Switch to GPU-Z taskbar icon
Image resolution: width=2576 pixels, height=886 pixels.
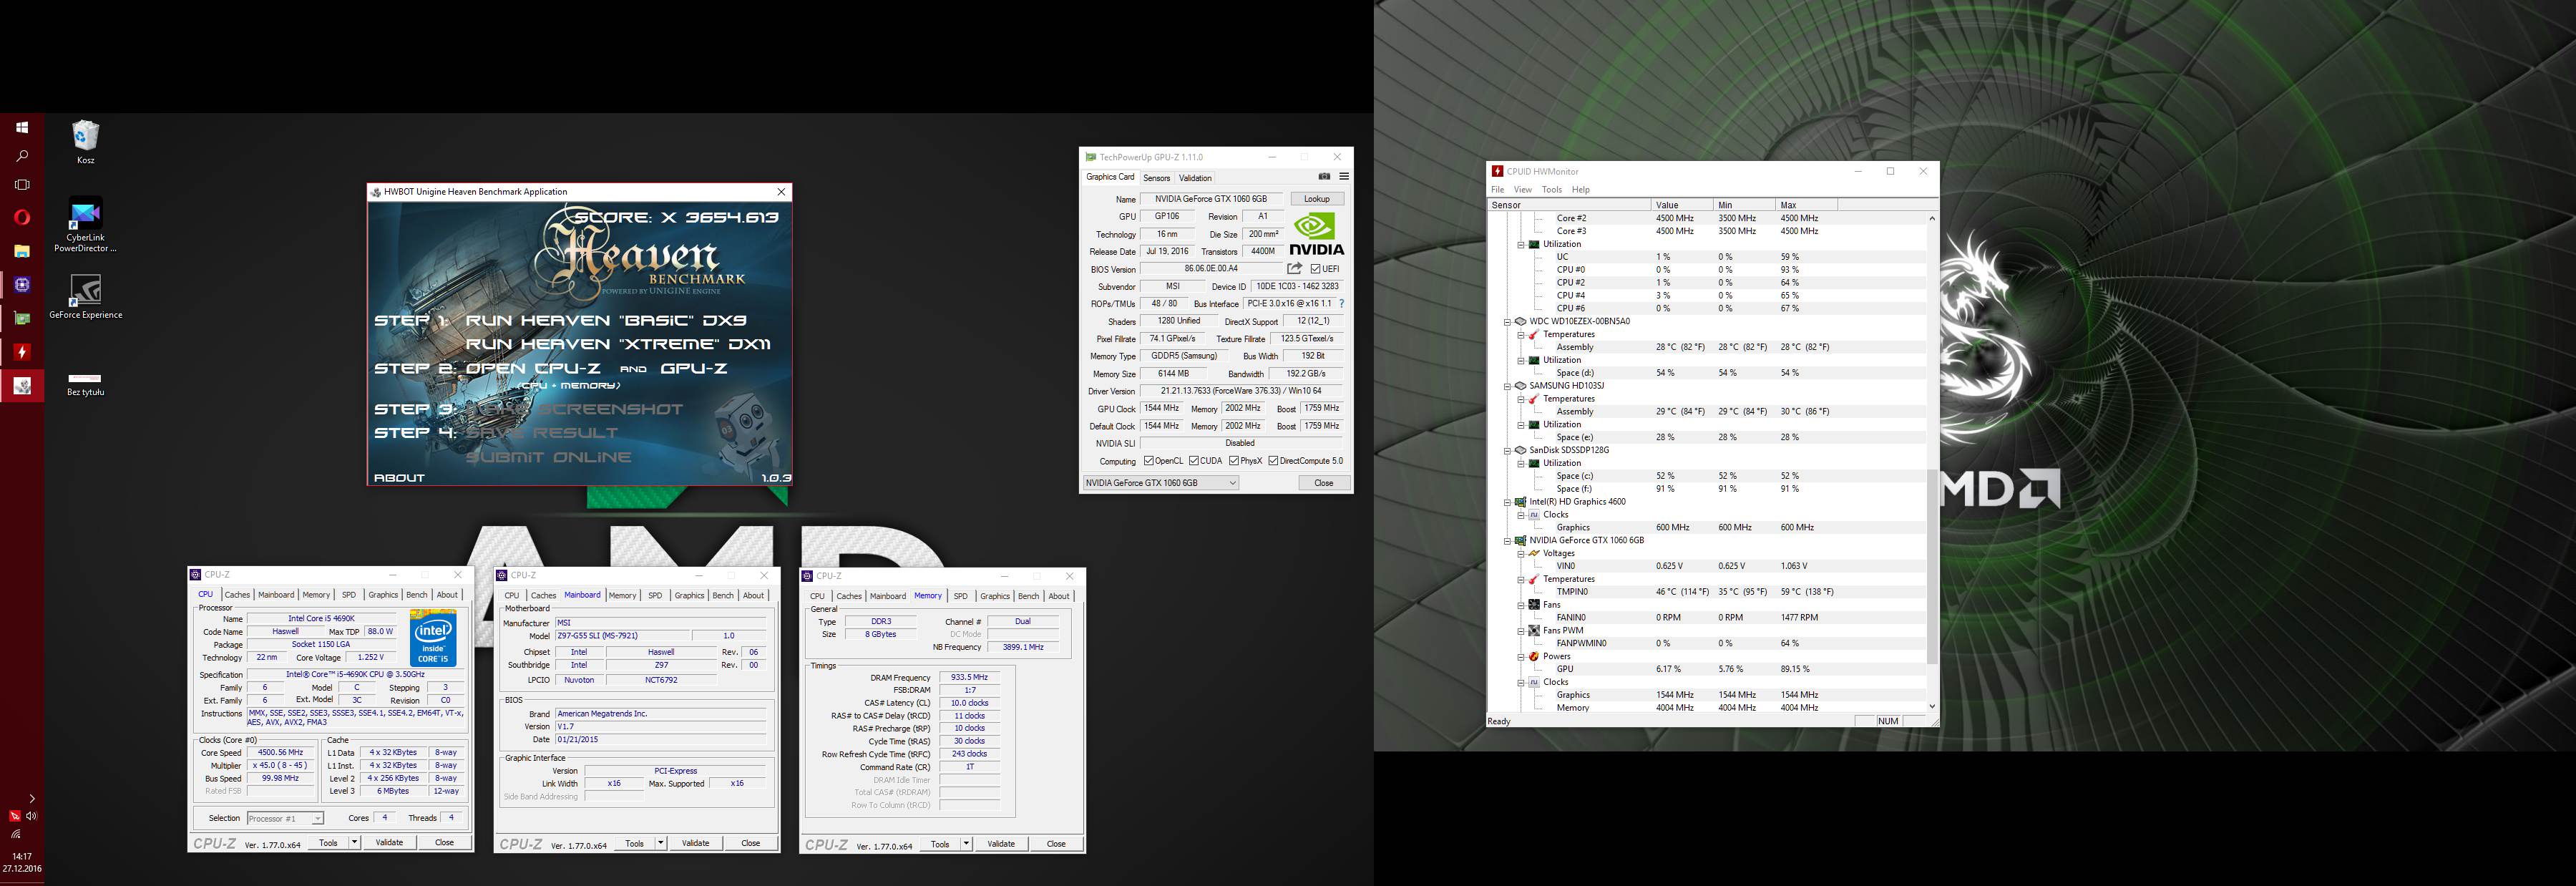22,319
